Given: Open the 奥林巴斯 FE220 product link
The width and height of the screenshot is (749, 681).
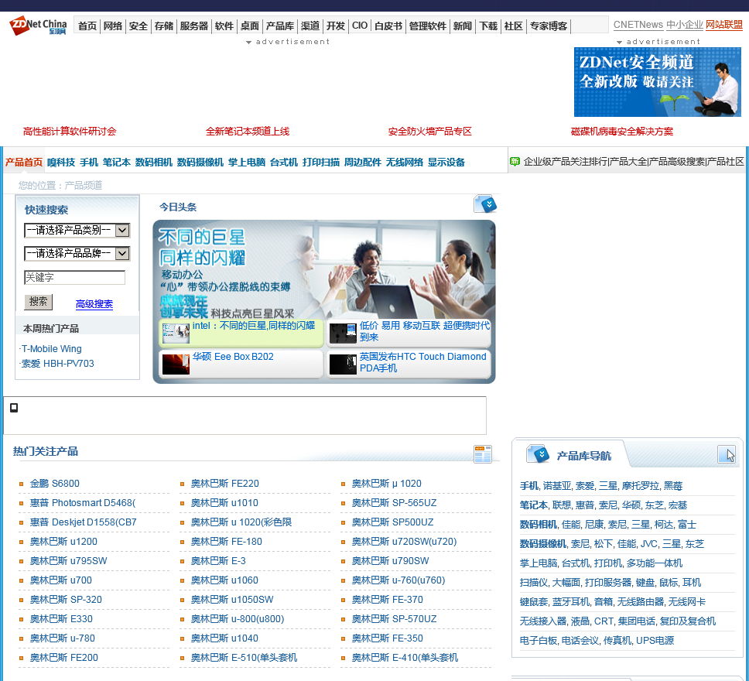Looking at the screenshot, I should coord(225,484).
